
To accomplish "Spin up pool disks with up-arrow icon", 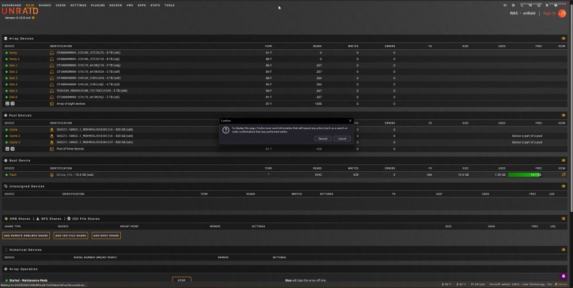I will coord(13,149).
